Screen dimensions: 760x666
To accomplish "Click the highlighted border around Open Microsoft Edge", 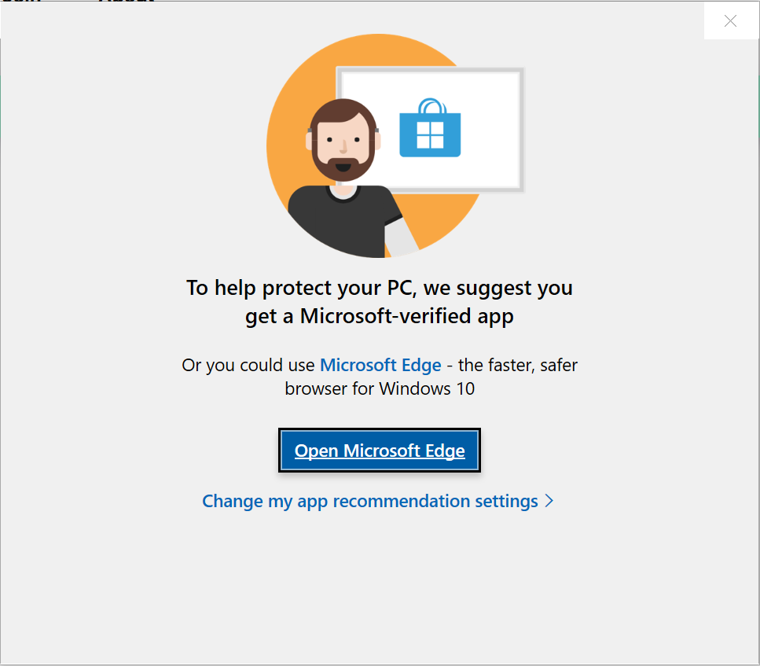I will coord(379,429).
